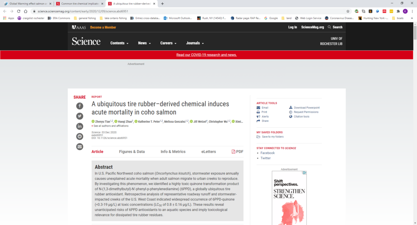Share article via Facebook icon
The height and width of the screenshot is (225, 417).
(79, 106)
